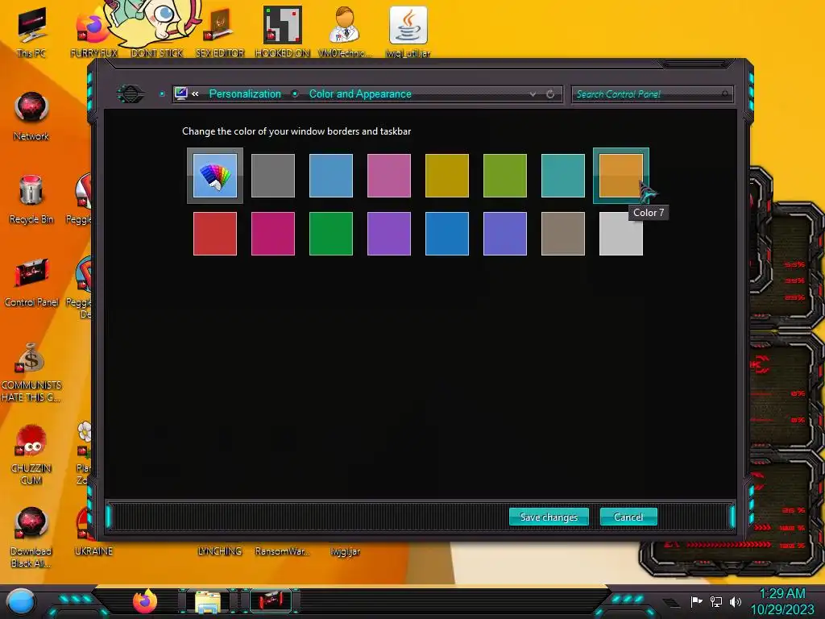Image resolution: width=825 pixels, height=619 pixels.
Task: Expand the address bar history dropdown
Action: point(533,94)
